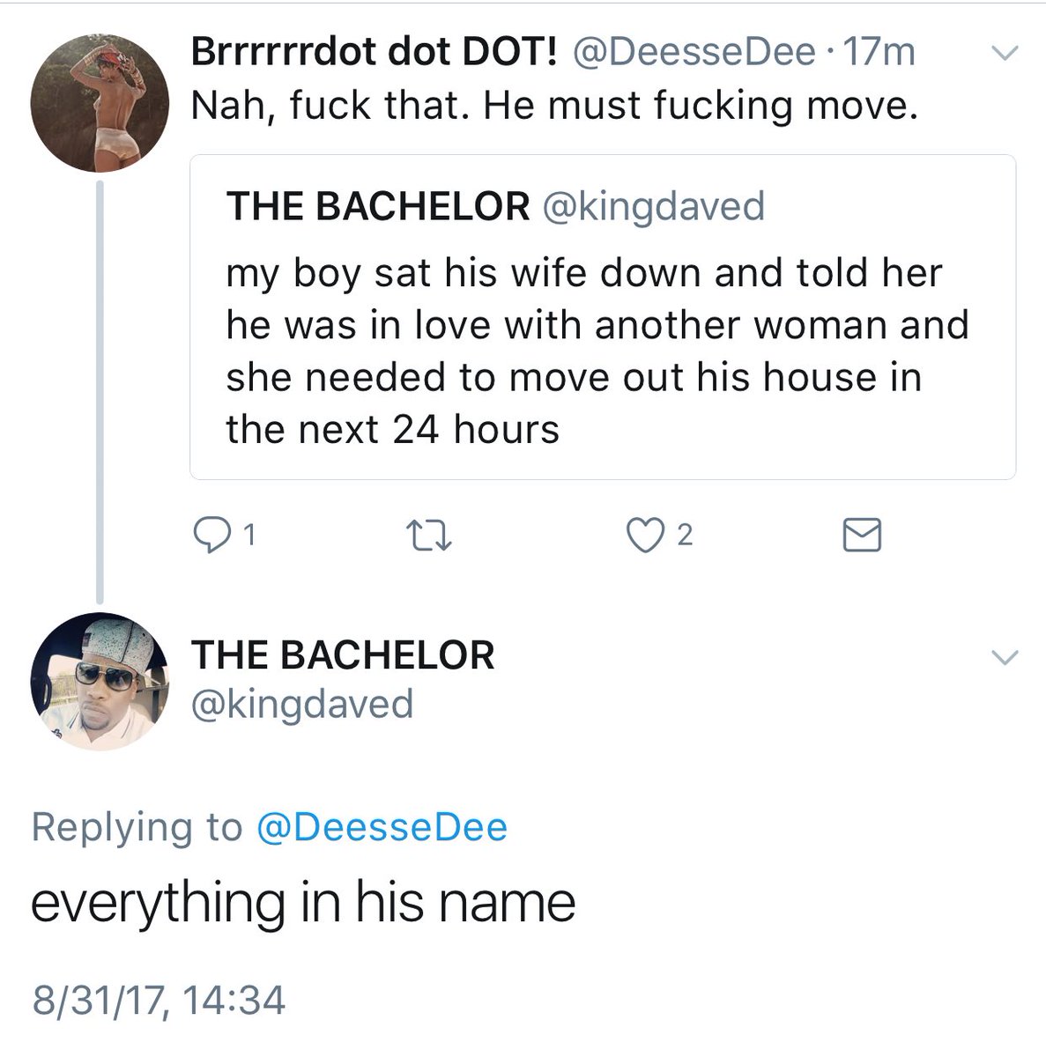Tap the "everything in his name" reply text

[x=303, y=904]
